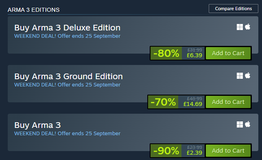Viewport: 262px width, 160px height.
Task: Click Windows icon on Ground Edition row
Action: tap(240, 76)
